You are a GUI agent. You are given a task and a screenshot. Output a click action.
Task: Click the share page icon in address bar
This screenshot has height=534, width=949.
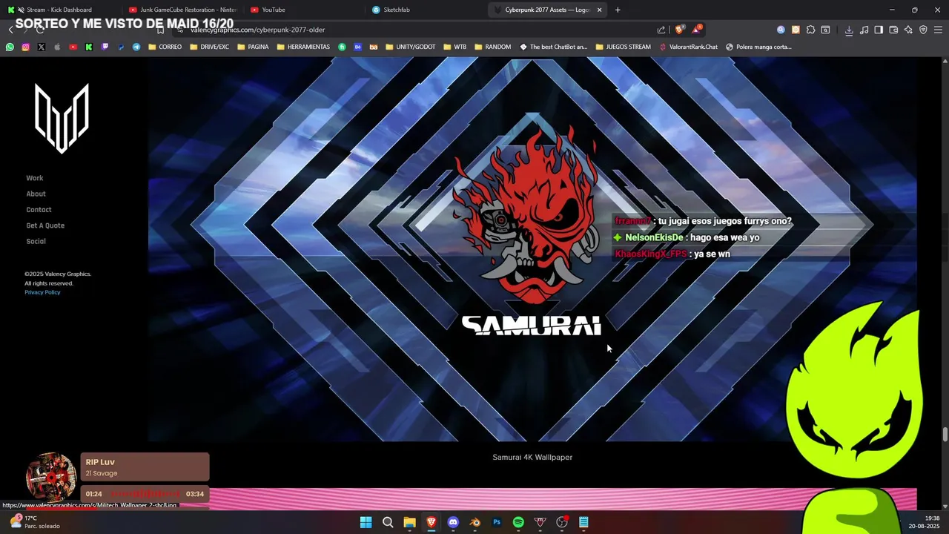pyautogui.click(x=661, y=30)
